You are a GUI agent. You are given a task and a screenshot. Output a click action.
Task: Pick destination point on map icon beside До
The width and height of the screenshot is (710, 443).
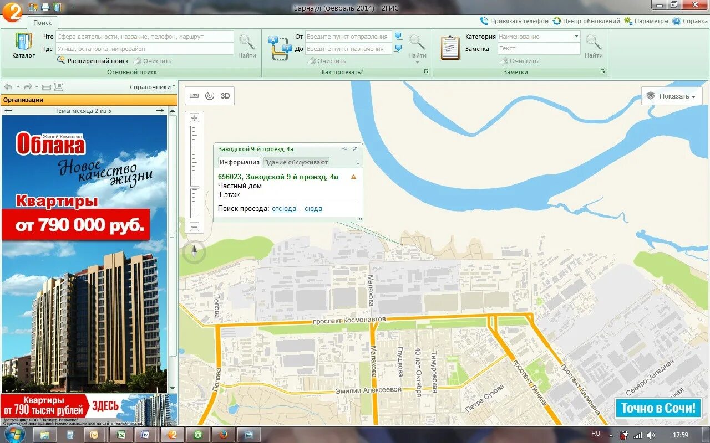[x=398, y=49]
